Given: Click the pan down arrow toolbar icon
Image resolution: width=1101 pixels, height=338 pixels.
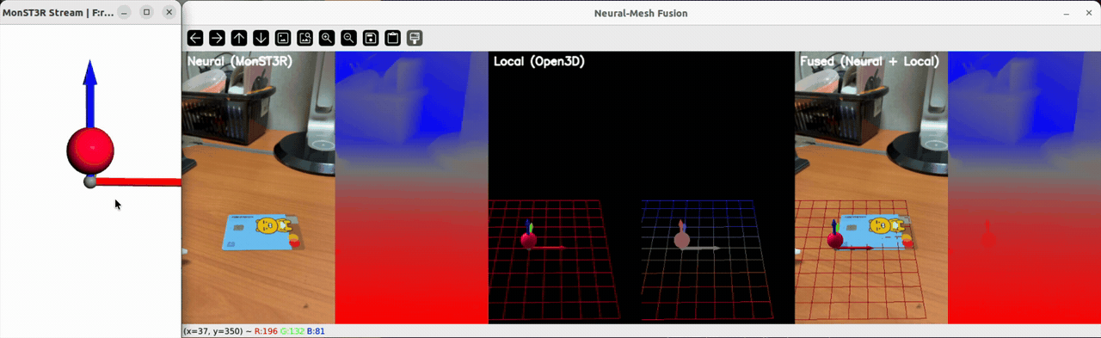Looking at the screenshot, I should (x=261, y=38).
